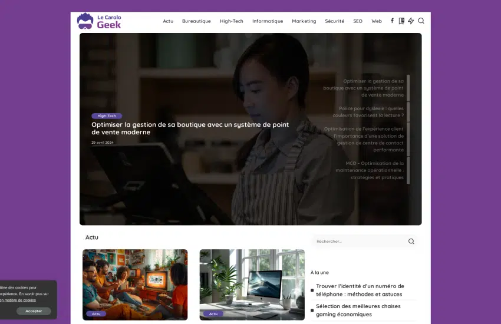The image size is (501, 324).
Task: Click into the Rechercher search field
Action: pyautogui.click(x=358, y=241)
